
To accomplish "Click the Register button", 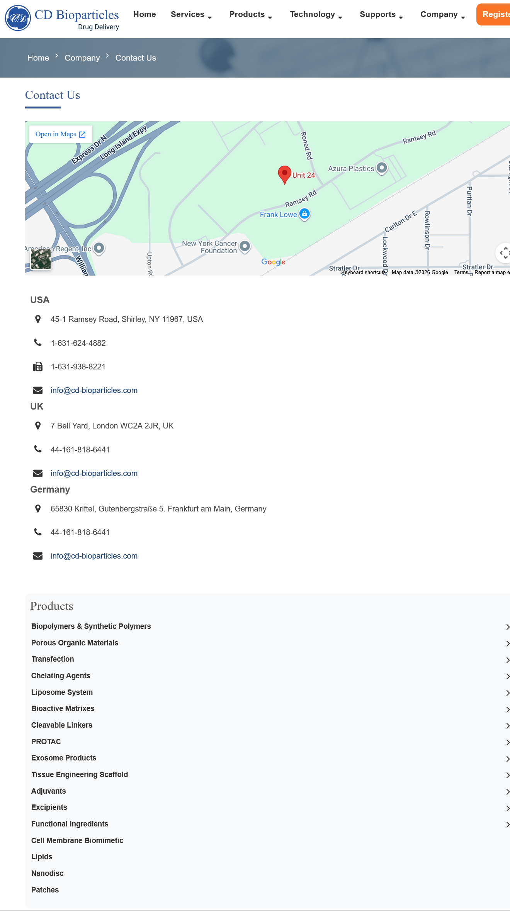I will click(493, 15).
